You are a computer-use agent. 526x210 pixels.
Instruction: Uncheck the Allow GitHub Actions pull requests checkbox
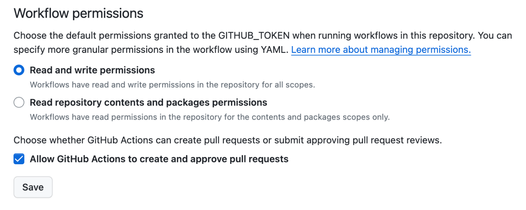click(19, 159)
